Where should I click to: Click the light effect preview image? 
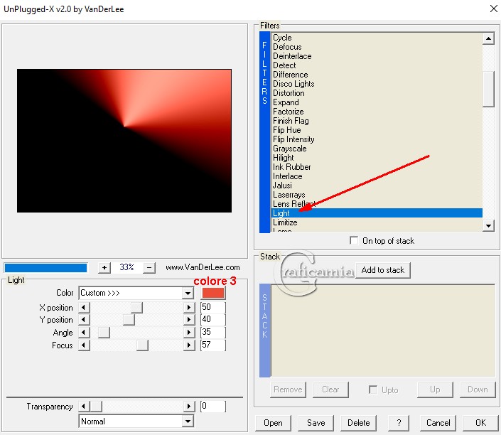point(124,141)
